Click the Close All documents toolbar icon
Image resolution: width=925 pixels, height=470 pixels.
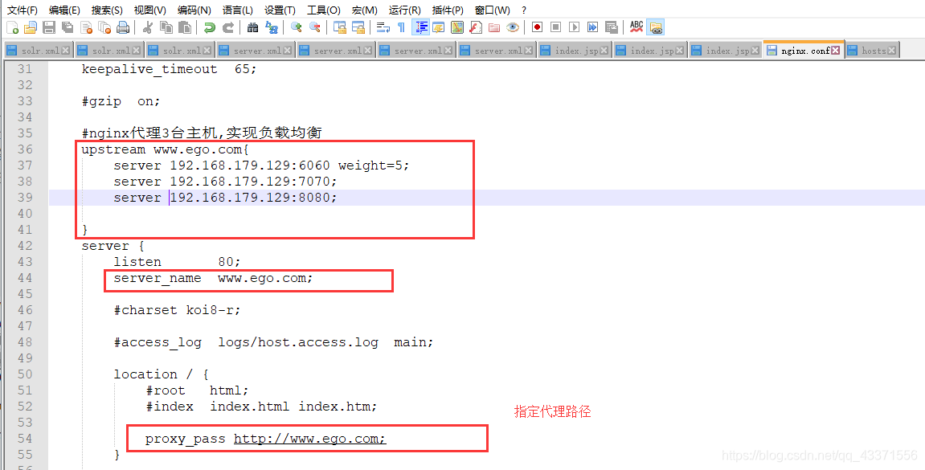(x=104, y=27)
